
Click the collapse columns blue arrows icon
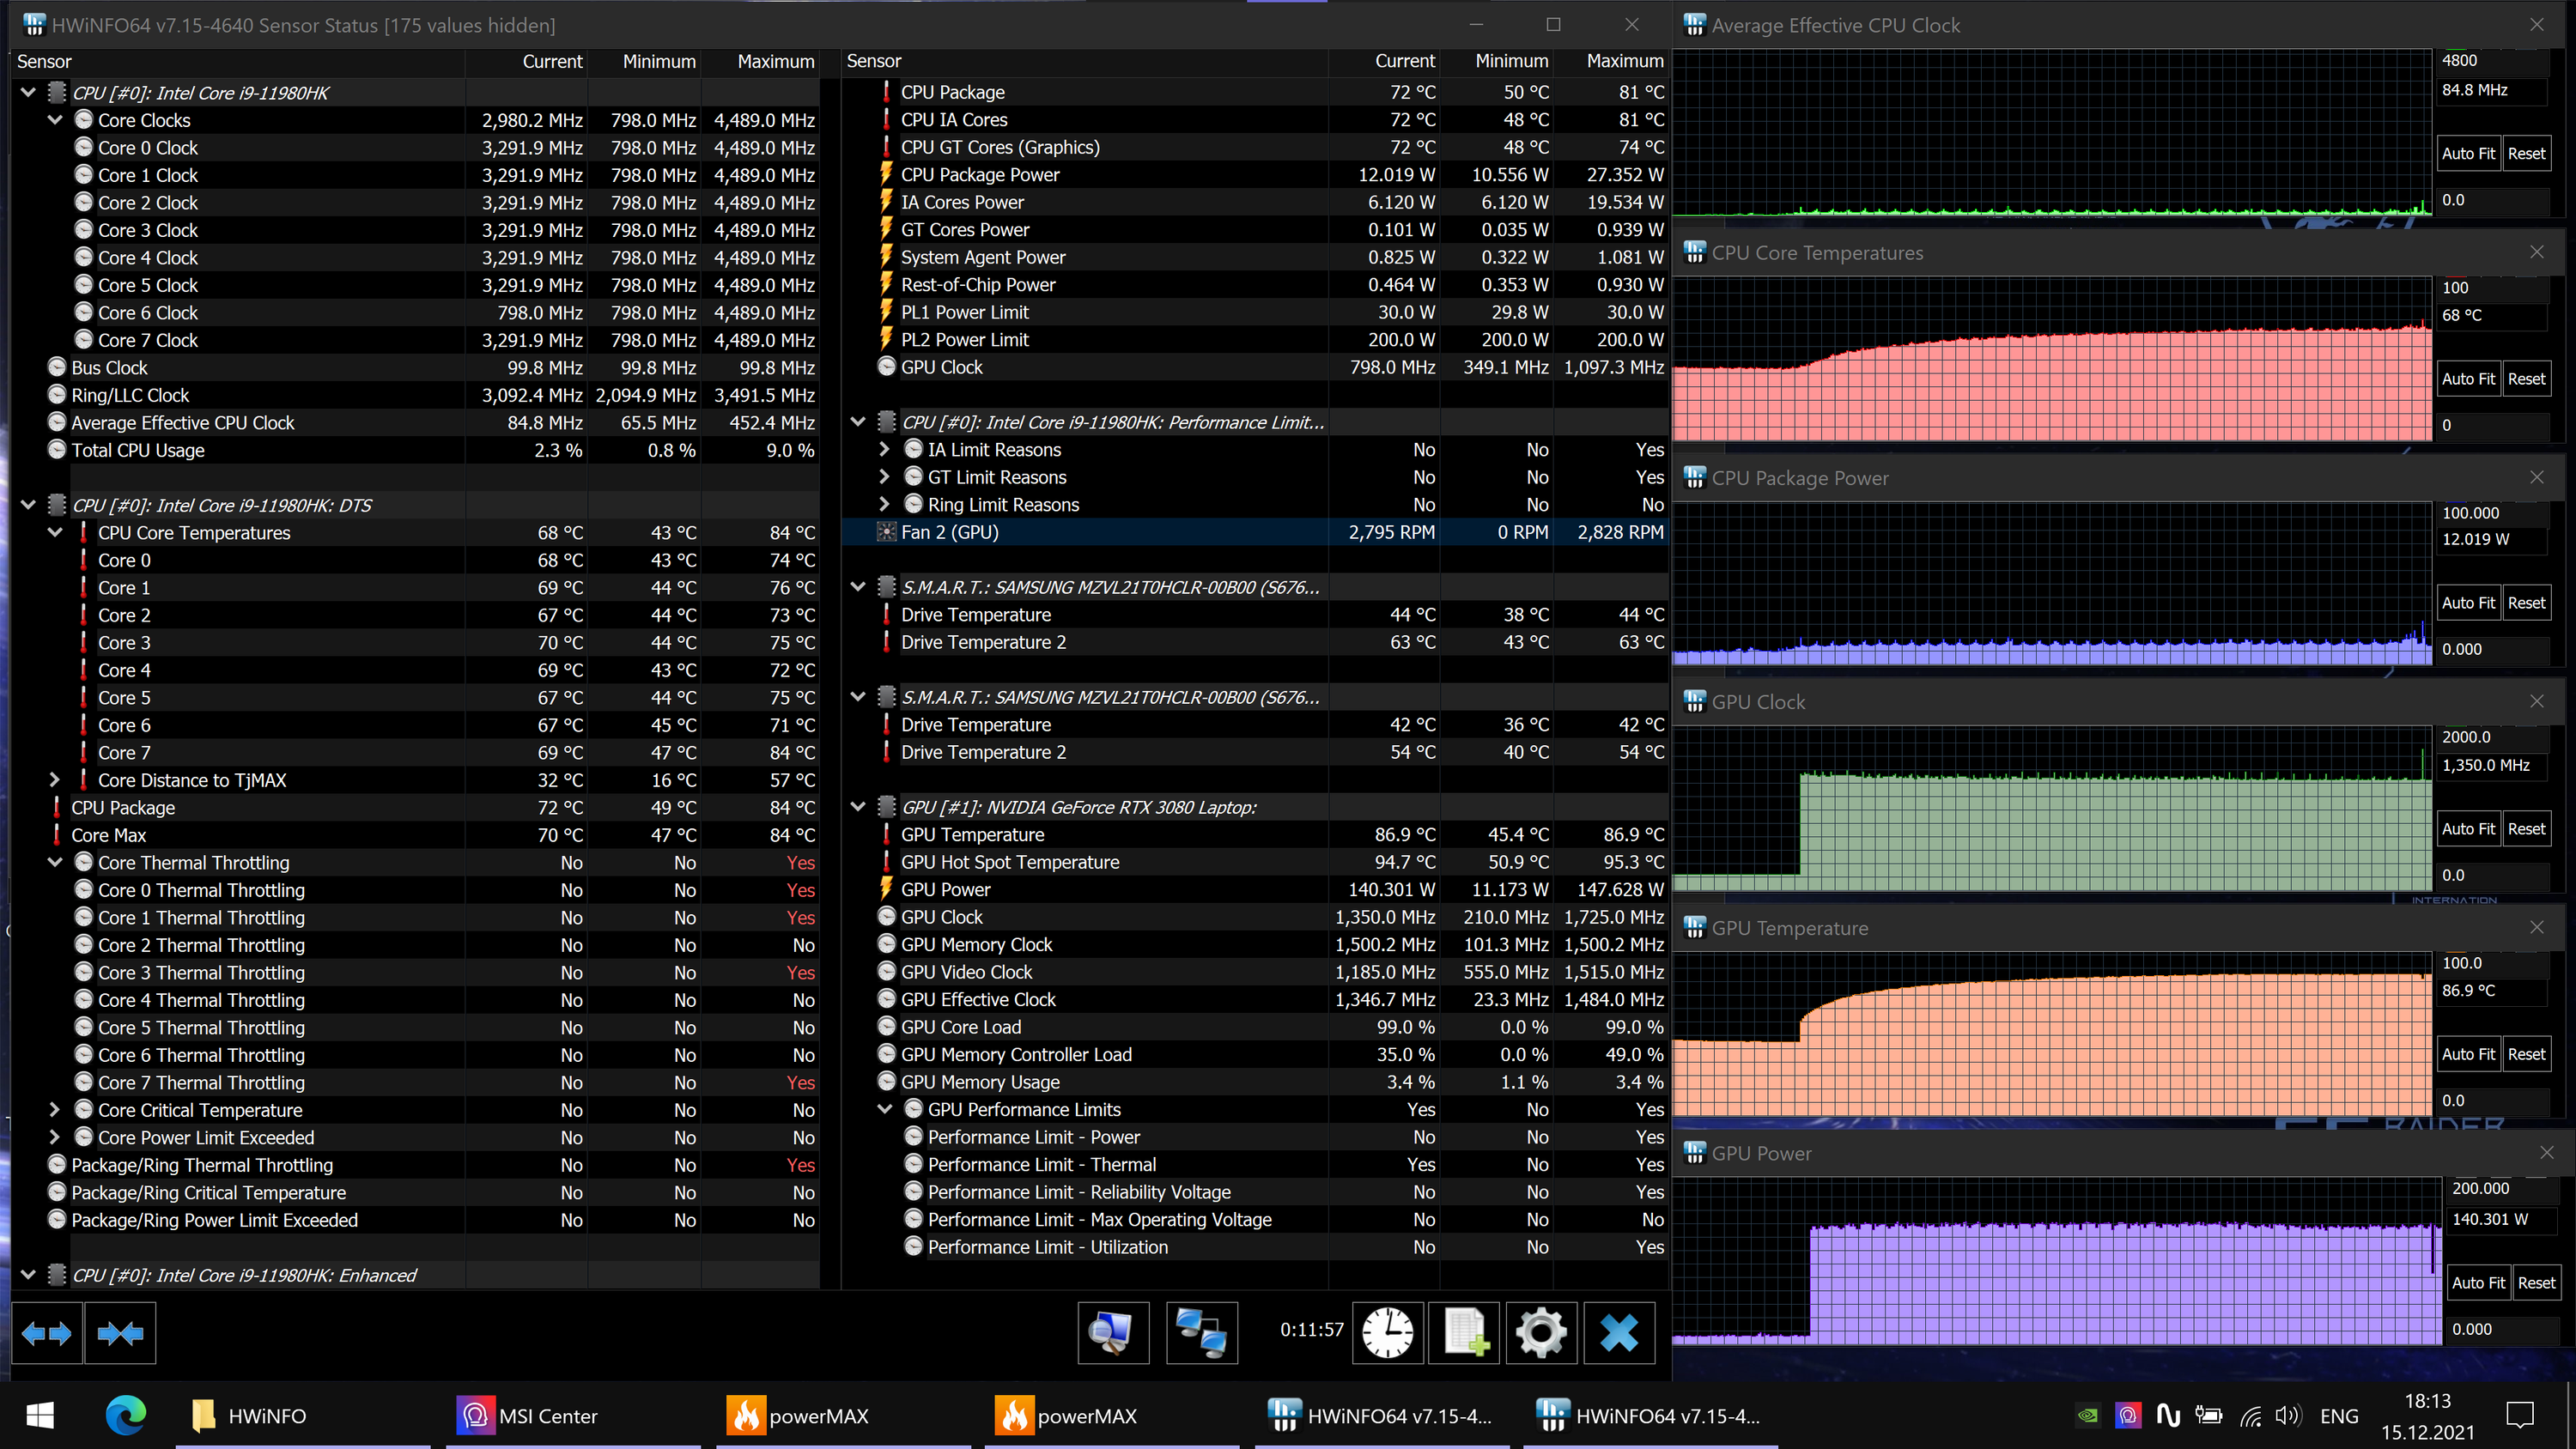coord(120,1333)
